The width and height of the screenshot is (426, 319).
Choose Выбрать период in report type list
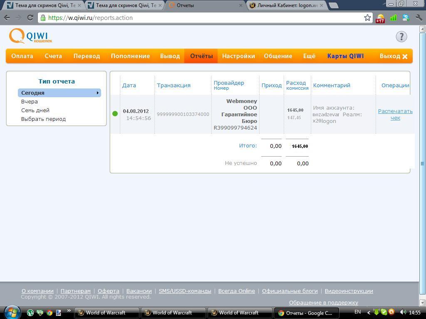pyautogui.click(x=43, y=119)
